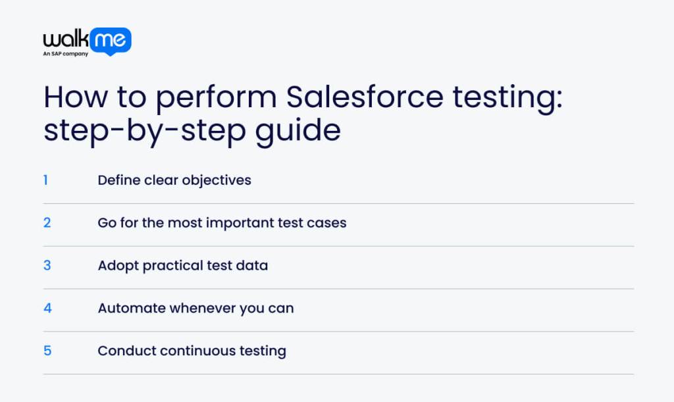This screenshot has height=402, width=674.
Task: Open "Go for the most important test cases"
Action: coord(222,222)
